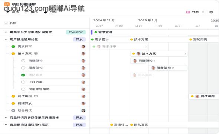
Task: Select the 服务架构 bar in Gantt chart
Action: [168, 68]
